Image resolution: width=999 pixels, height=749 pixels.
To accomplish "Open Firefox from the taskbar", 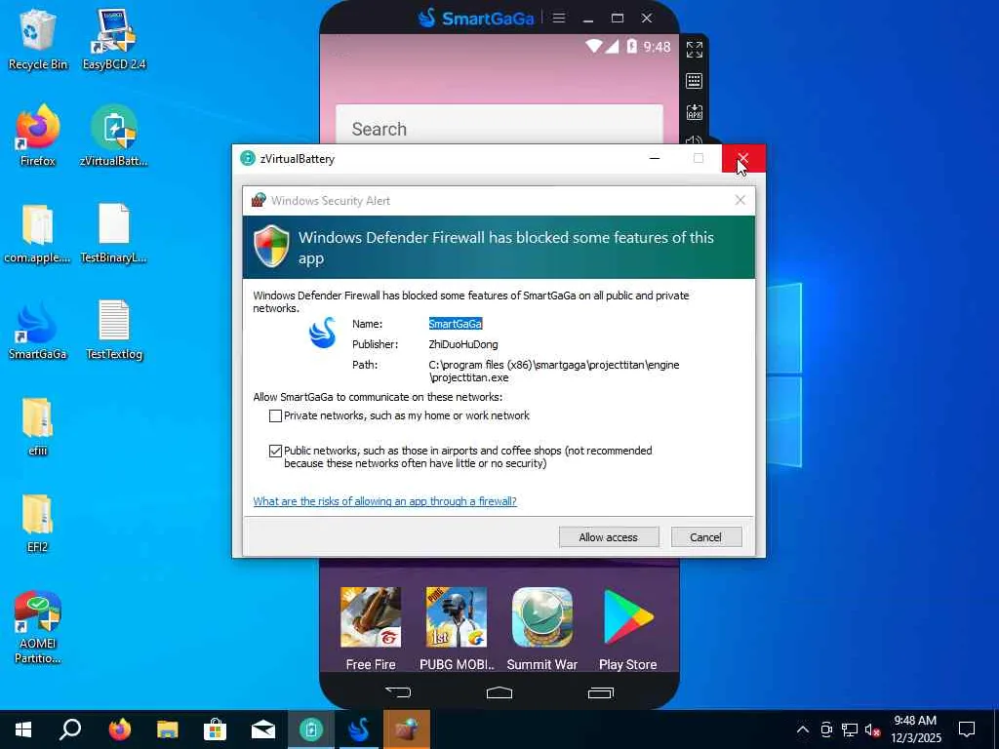I will click(x=119, y=729).
